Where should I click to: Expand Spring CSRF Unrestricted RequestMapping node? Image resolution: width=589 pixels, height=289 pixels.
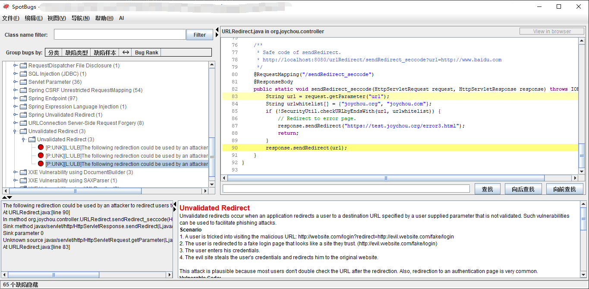[x=15, y=90]
